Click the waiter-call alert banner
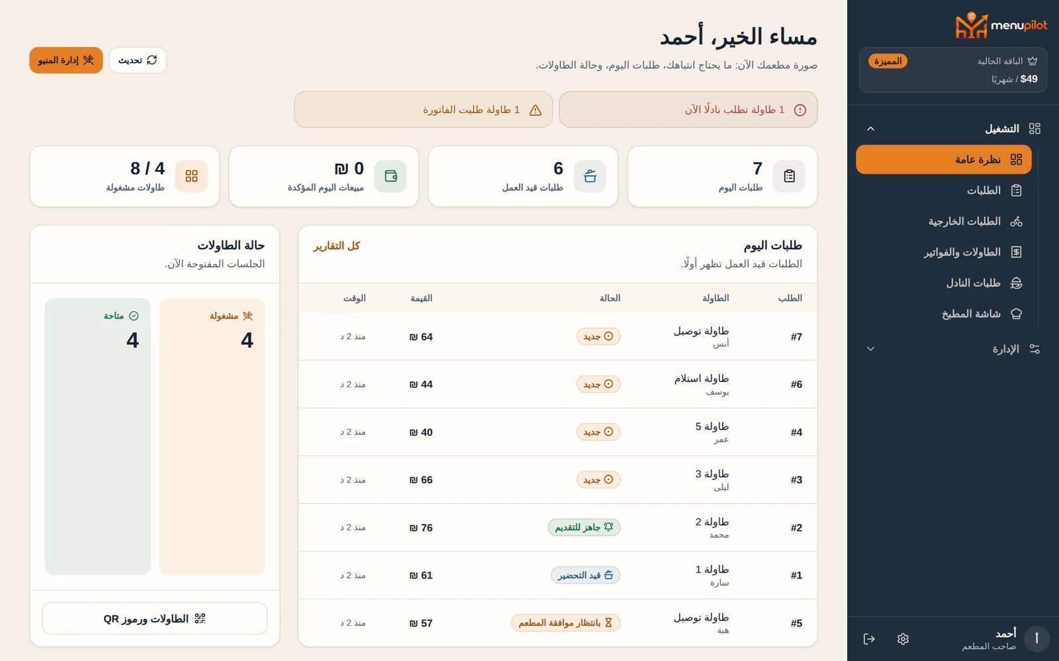 tap(688, 110)
